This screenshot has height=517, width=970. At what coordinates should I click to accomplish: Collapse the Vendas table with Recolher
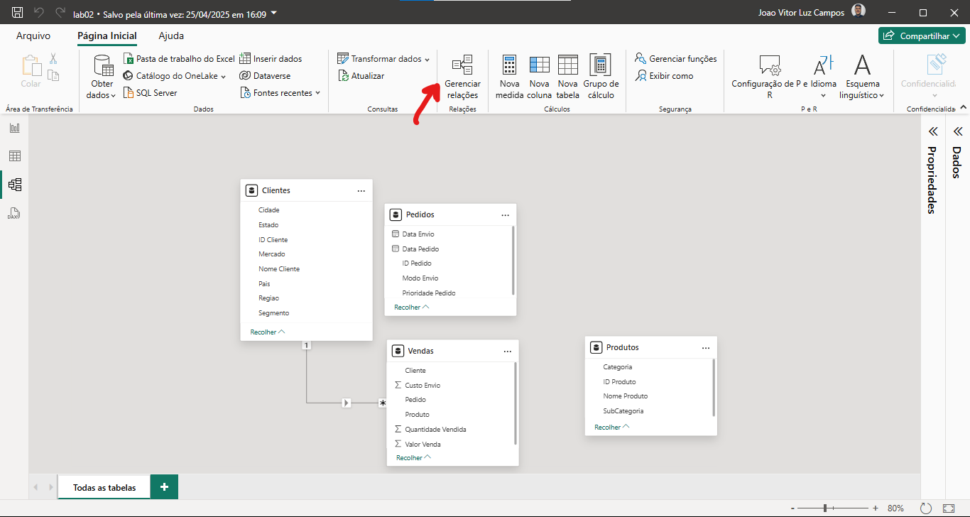(x=414, y=457)
